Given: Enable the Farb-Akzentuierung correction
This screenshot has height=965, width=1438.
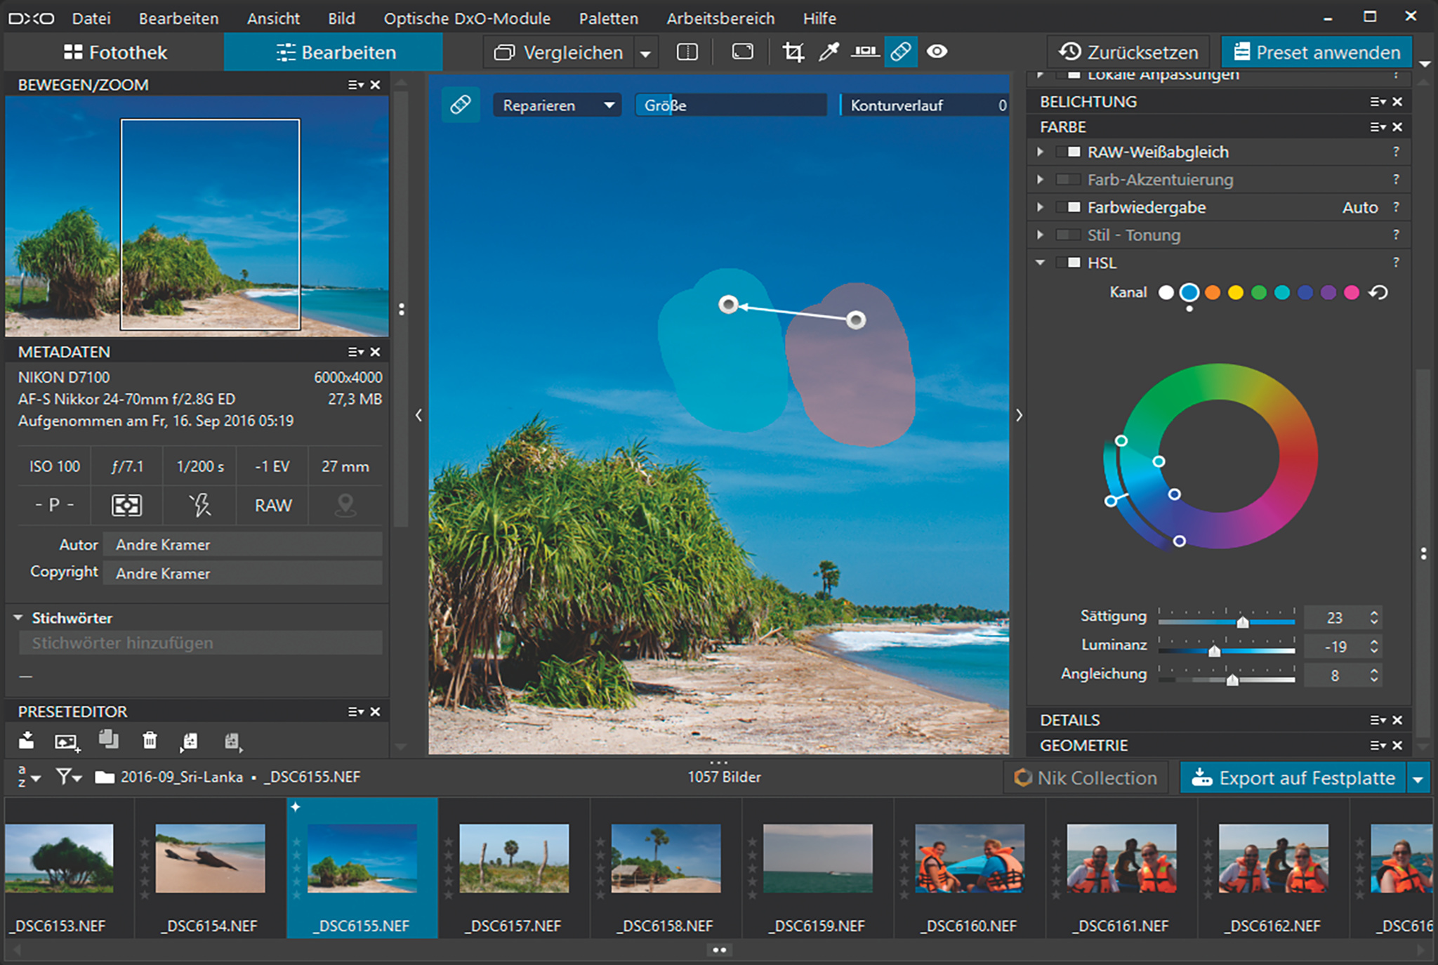Looking at the screenshot, I should (1069, 180).
